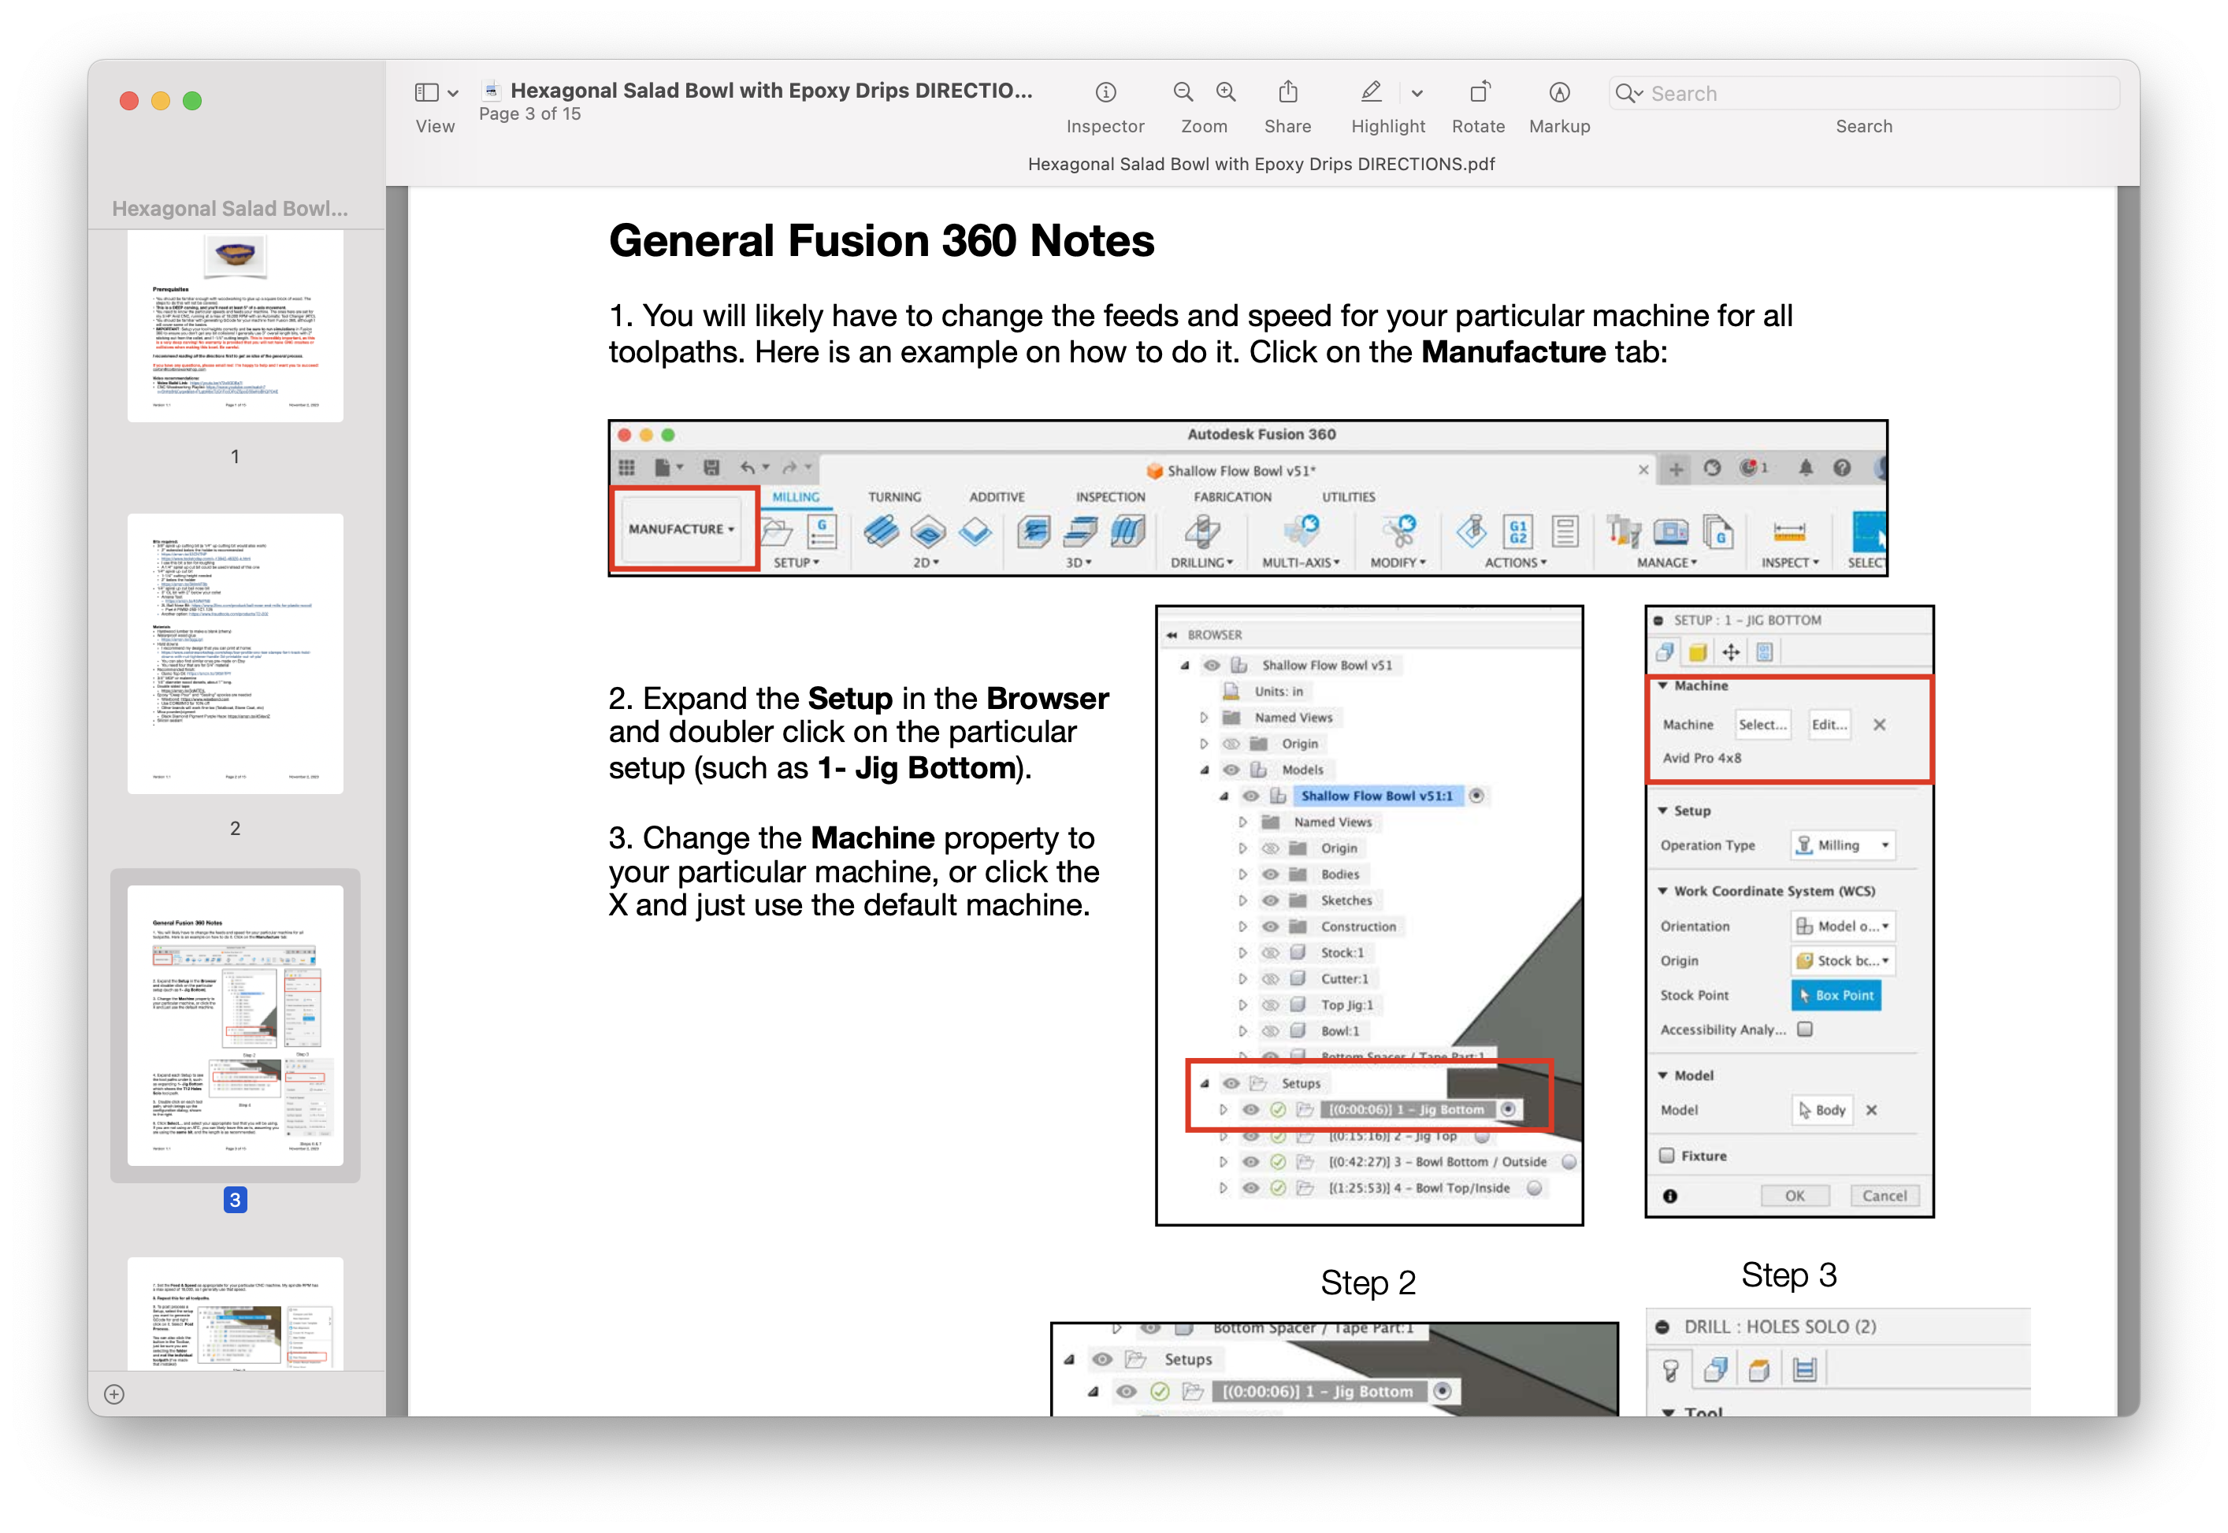Toggle the eye icon beside Cutter:1
Viewport: 2228px width, 1533px height.
tap(1271, 978)
